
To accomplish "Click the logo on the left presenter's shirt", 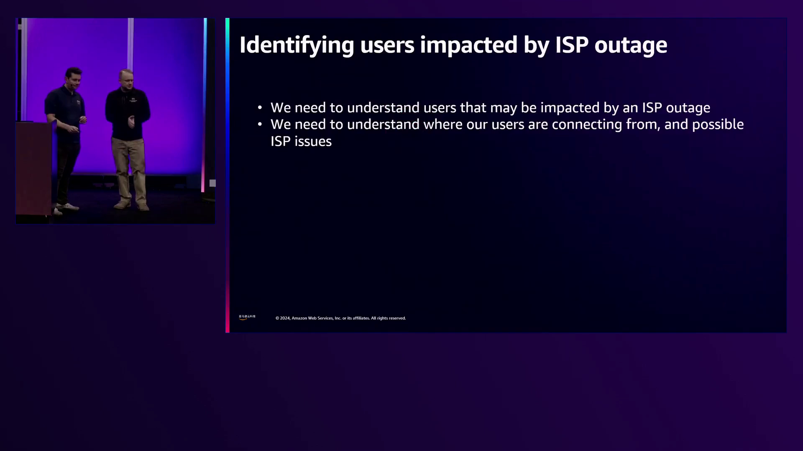I will click(x=78, y=101).
